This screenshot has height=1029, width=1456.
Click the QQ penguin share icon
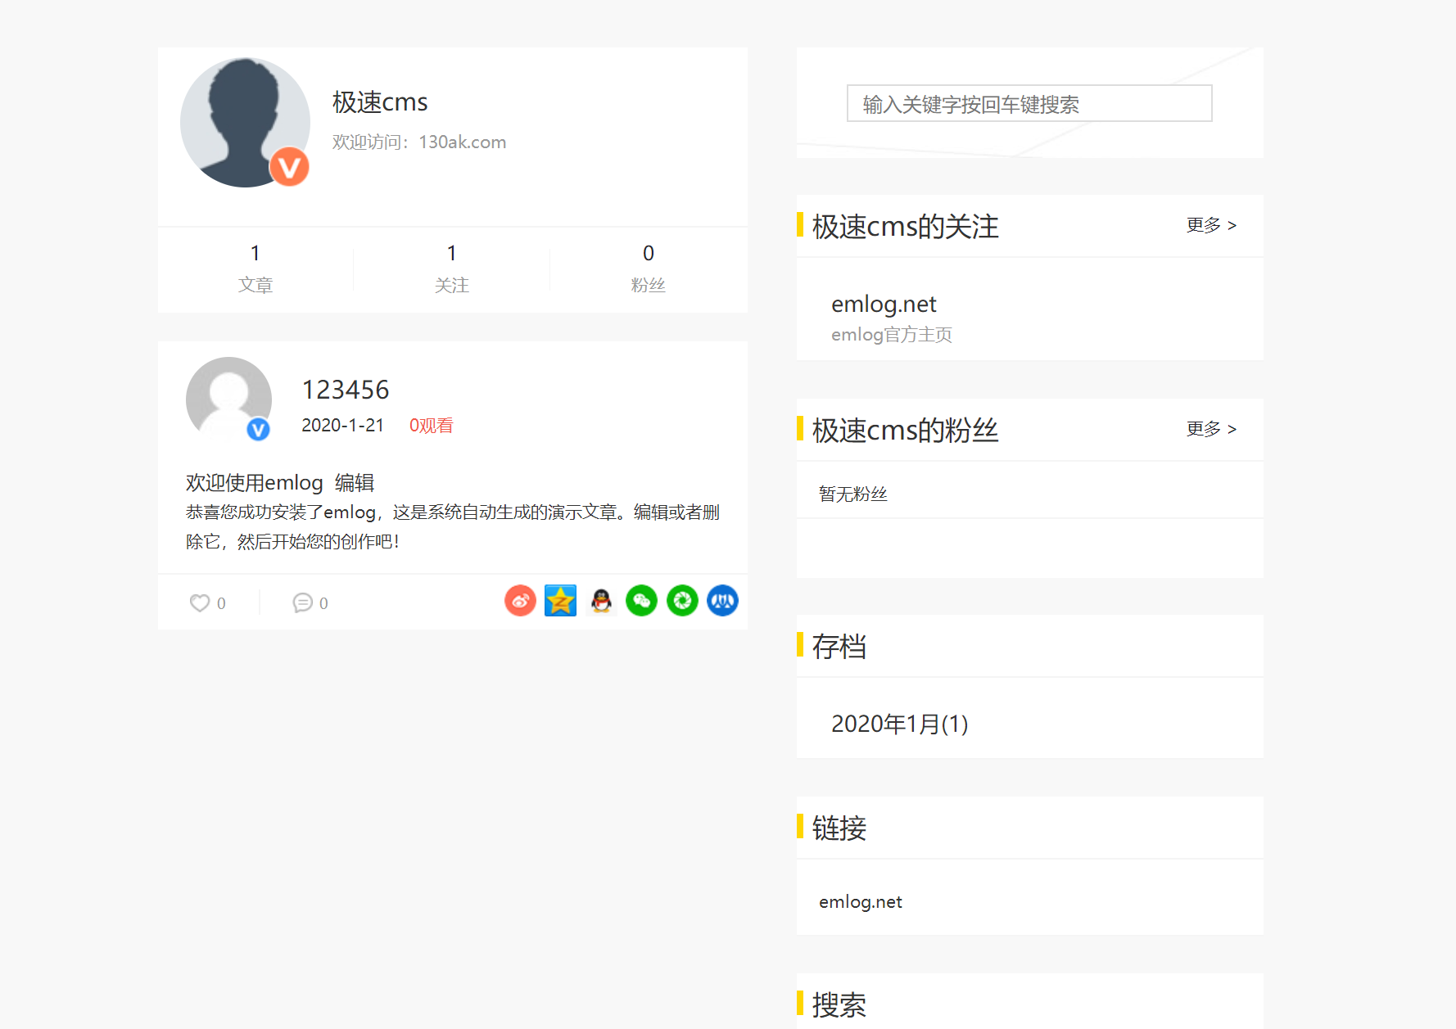(x=601, y=601)
